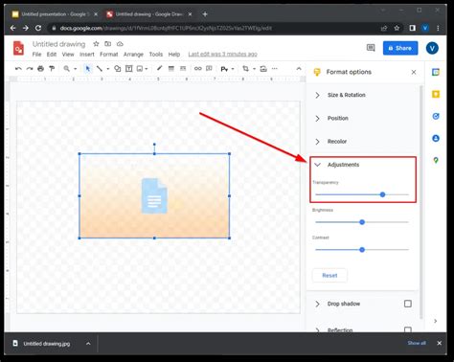Click the Transparency slider handle
This screenshot has width=454, height=362.
coord(382,194)
